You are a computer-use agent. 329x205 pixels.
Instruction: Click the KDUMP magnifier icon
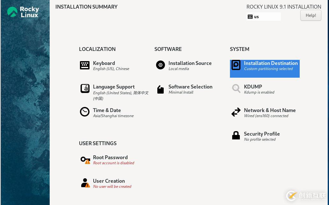[x=236, y=88]
